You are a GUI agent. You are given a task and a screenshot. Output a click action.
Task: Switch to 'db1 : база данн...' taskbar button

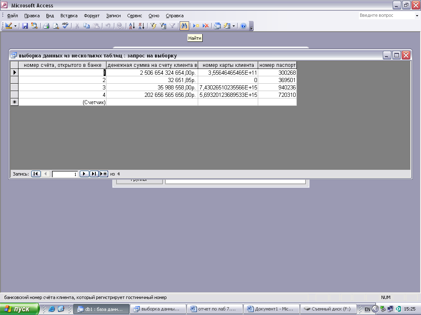[x=101, y=309]
